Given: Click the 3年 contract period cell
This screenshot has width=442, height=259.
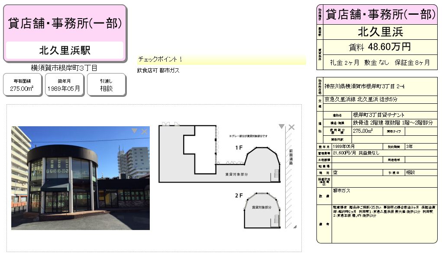Looking at the screenshot, I should pyautogui.click(x=421, y=147).
